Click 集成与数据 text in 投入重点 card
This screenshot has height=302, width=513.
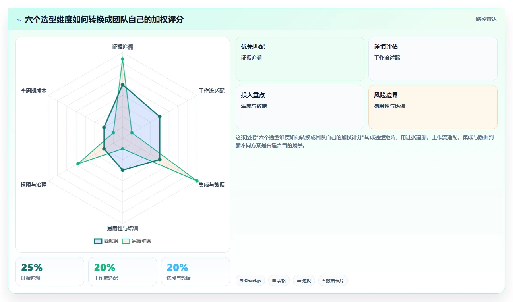[x=254, y=106]
